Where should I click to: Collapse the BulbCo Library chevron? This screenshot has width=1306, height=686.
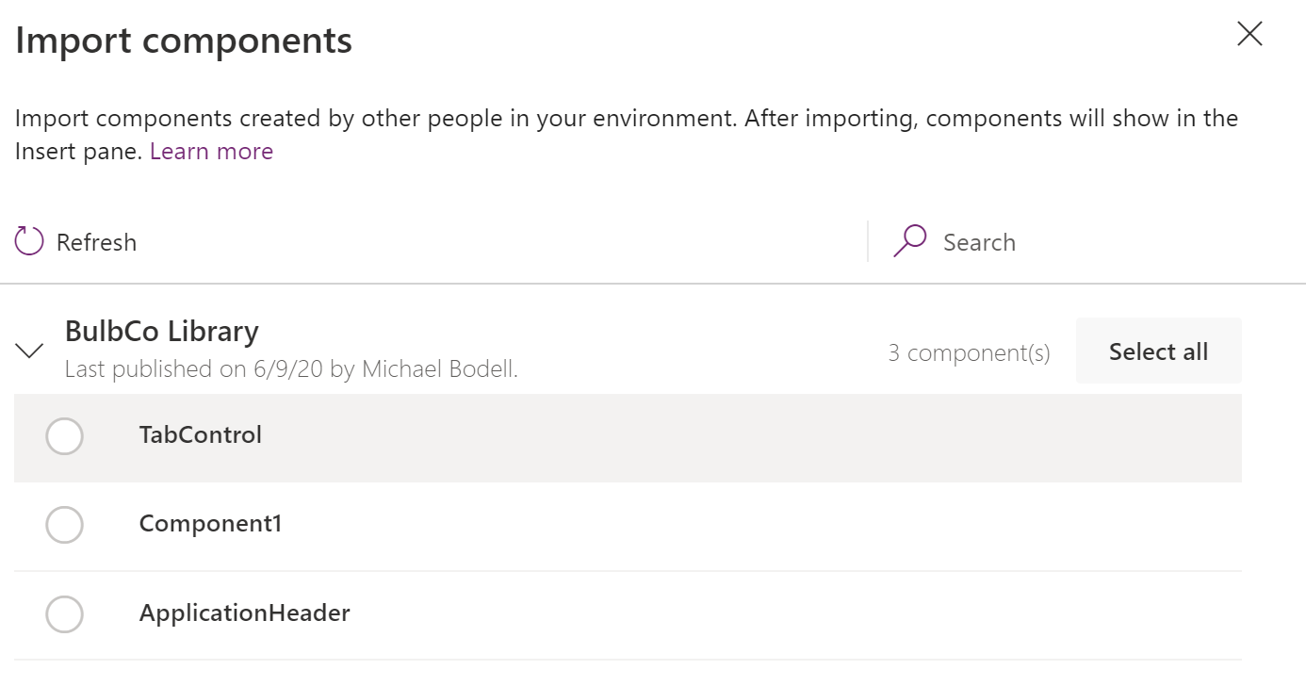pyautogui.click(x=30, y=351)
